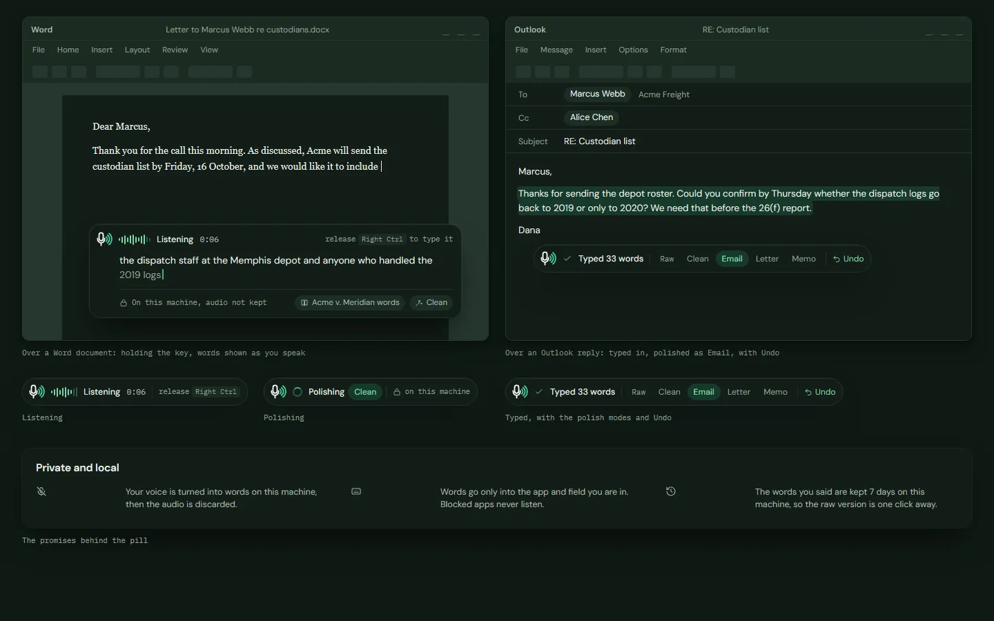Click the microphone icon in the Polishing pill
The image size is (994, 621).
point(278,391)
